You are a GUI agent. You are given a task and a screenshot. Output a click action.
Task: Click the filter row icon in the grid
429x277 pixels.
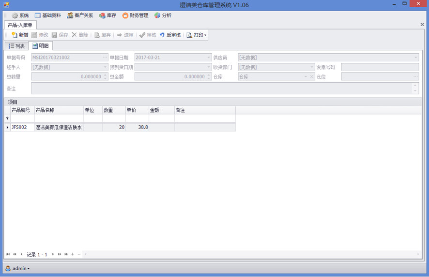click(x=7, y=118)
